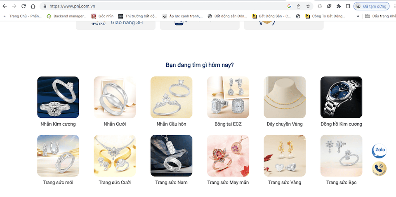Screen dimensions: 396x197
Task: Open 'Góc nhìn' bookmark
Action: [103, 16]
